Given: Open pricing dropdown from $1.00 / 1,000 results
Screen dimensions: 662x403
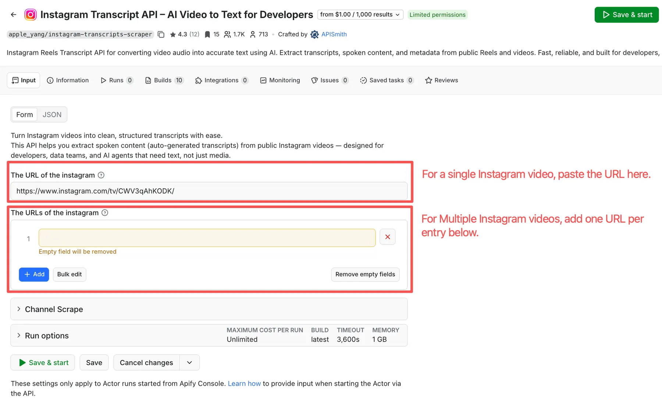Looking at the screenshot, I should 360,15.
